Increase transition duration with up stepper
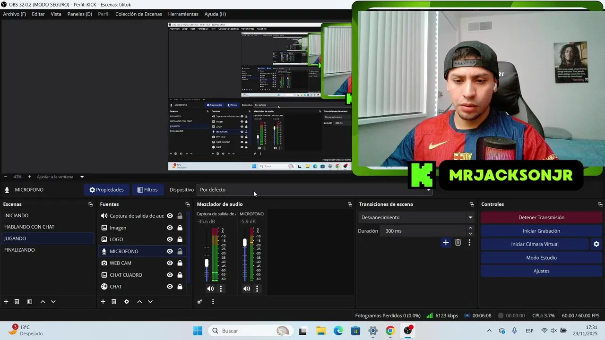 click(x=470, y=228)
